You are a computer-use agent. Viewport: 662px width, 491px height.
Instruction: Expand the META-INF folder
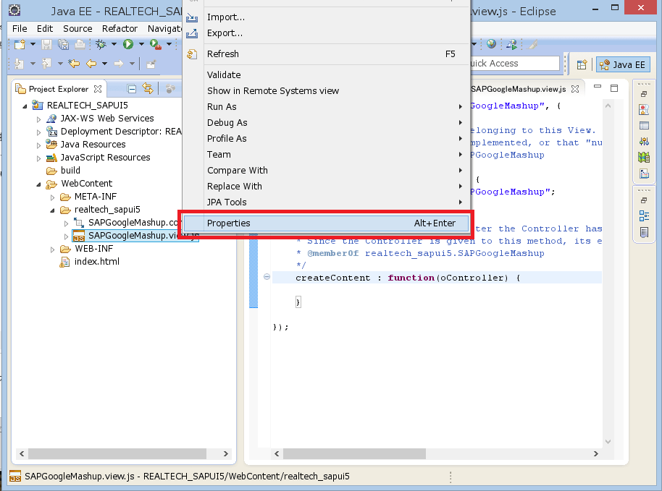[x=52, y=197]
